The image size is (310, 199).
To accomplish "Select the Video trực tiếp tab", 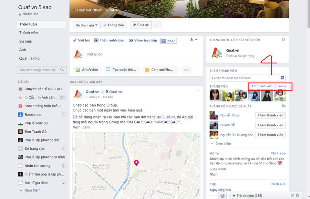I will 143,41.
